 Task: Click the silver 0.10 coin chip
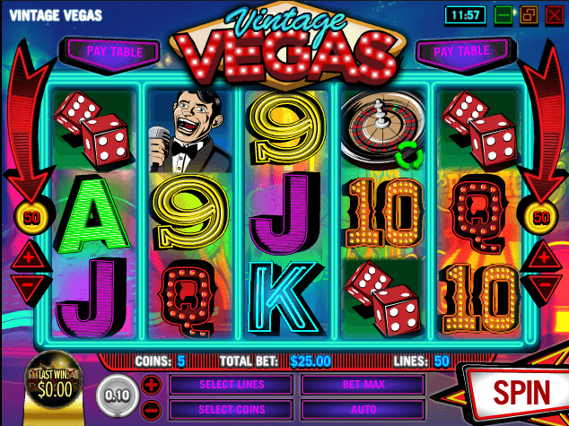[118, 396]
